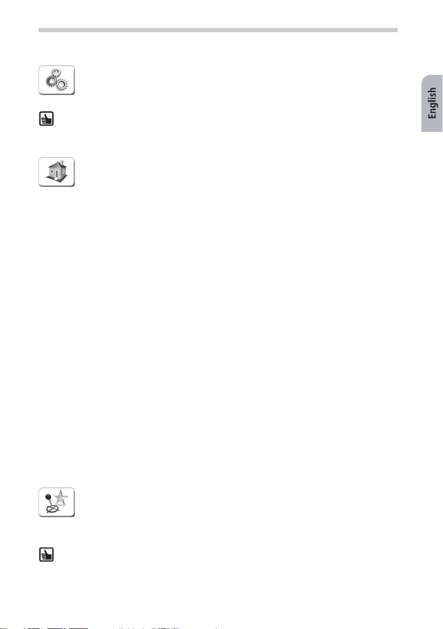
Task: Select the house Home icon
Action: 56,172
